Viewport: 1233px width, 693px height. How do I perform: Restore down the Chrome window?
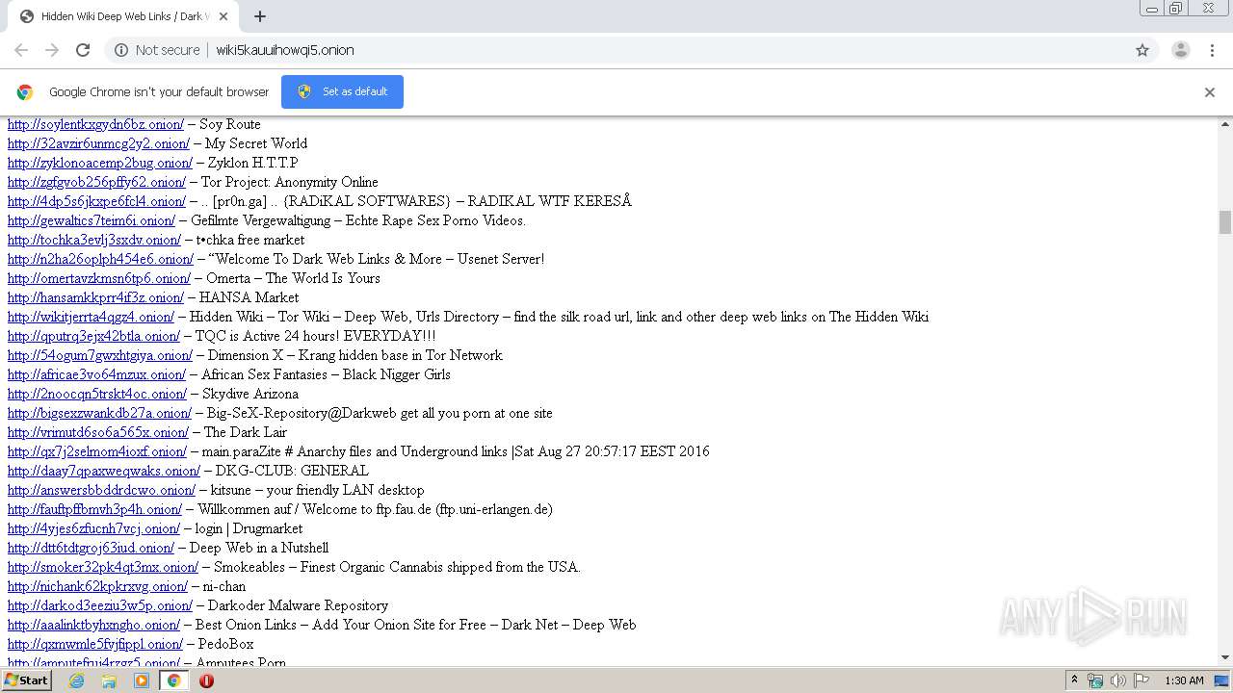(x=1175, y=9)
